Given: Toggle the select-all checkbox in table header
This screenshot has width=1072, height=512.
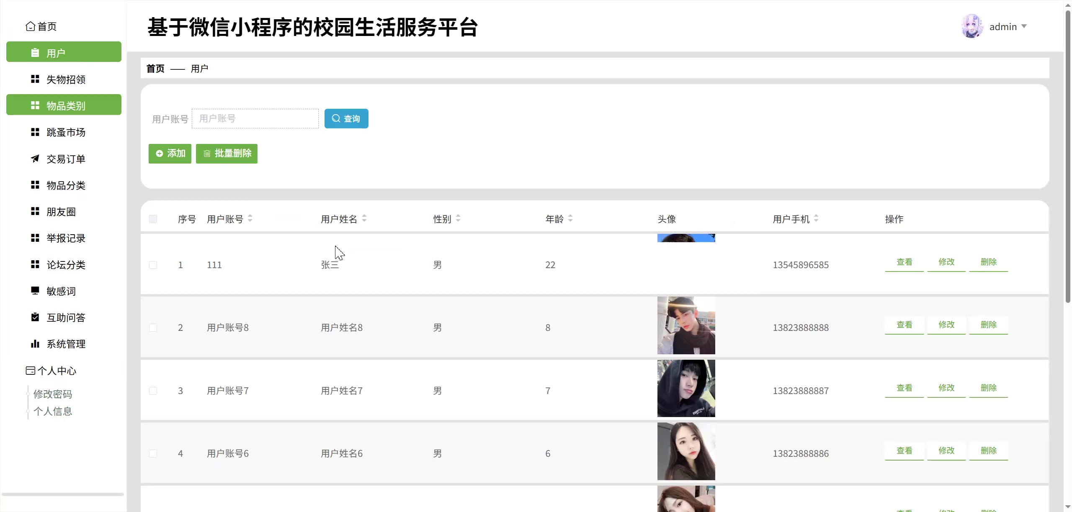Looking at the screenshot, I should pos(153,219).
